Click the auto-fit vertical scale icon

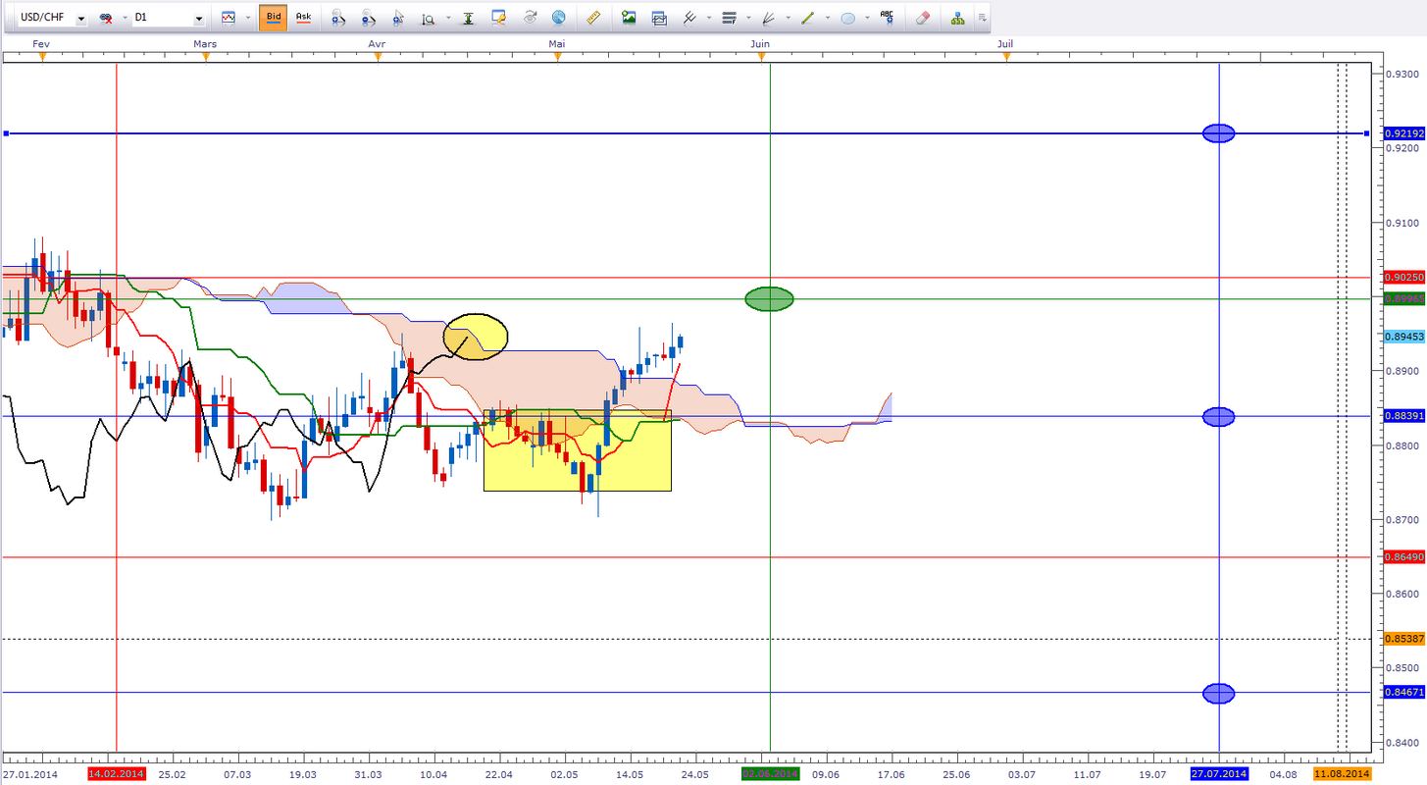[468, 18]
